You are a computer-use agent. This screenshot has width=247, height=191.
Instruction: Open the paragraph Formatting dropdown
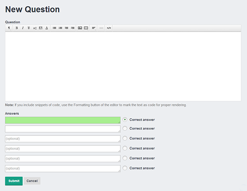coord(9,28)
